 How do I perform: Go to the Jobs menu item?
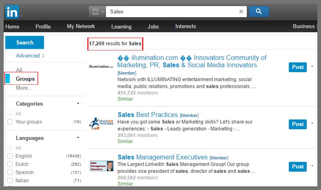coord(153,27)
